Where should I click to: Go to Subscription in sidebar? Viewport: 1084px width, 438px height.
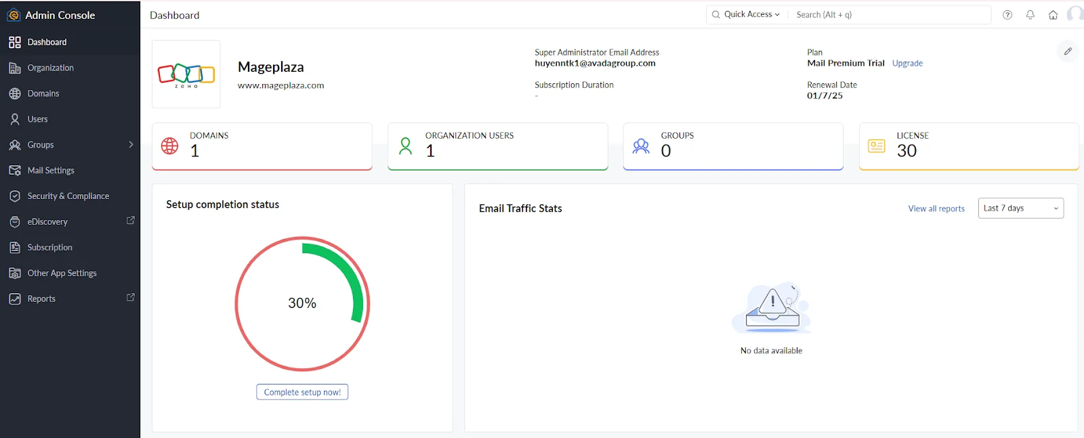point(49,248)
